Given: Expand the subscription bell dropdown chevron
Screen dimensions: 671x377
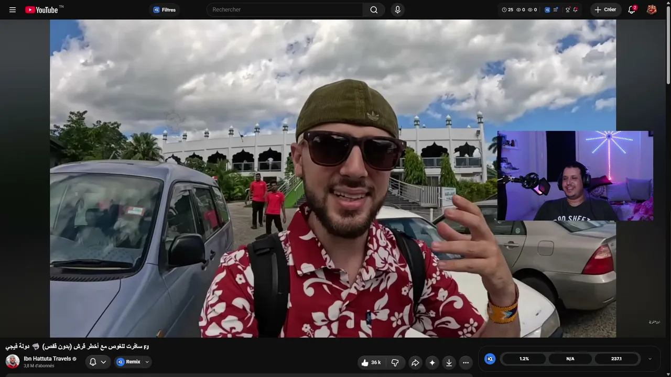Looking at the screenshot, I should point(104,362).
